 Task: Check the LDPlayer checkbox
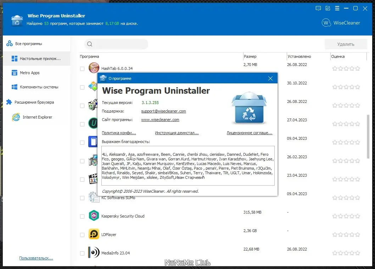pos(82,235)
